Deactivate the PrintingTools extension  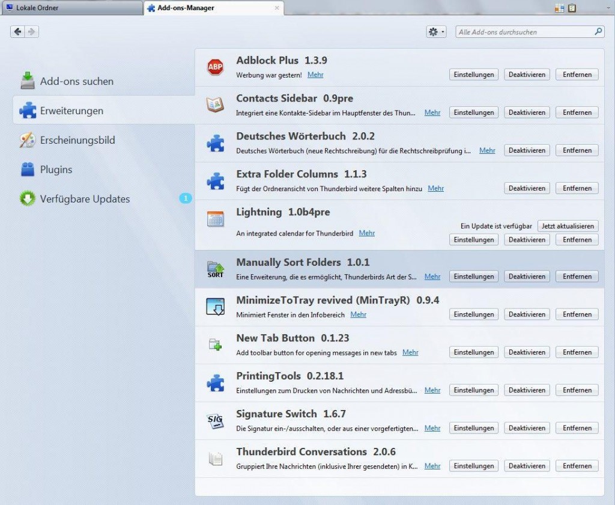tap(527, 390)
